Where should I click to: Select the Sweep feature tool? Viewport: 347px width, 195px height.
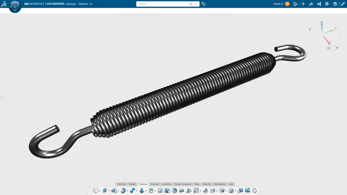(132, 191)
